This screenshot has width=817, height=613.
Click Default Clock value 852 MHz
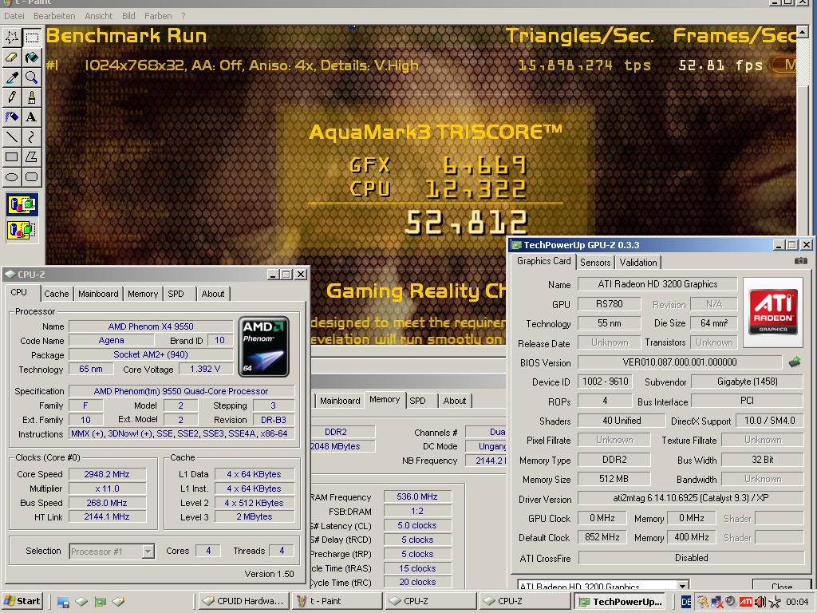pyautogui.click(x=602, y=537)
